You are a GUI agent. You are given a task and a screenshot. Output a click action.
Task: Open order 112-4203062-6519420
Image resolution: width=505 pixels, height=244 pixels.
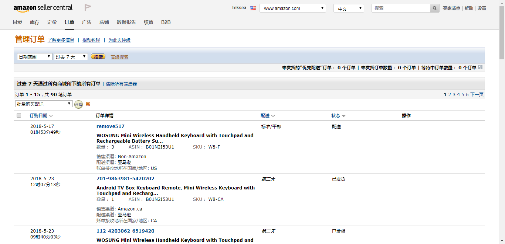pos(125,231)
